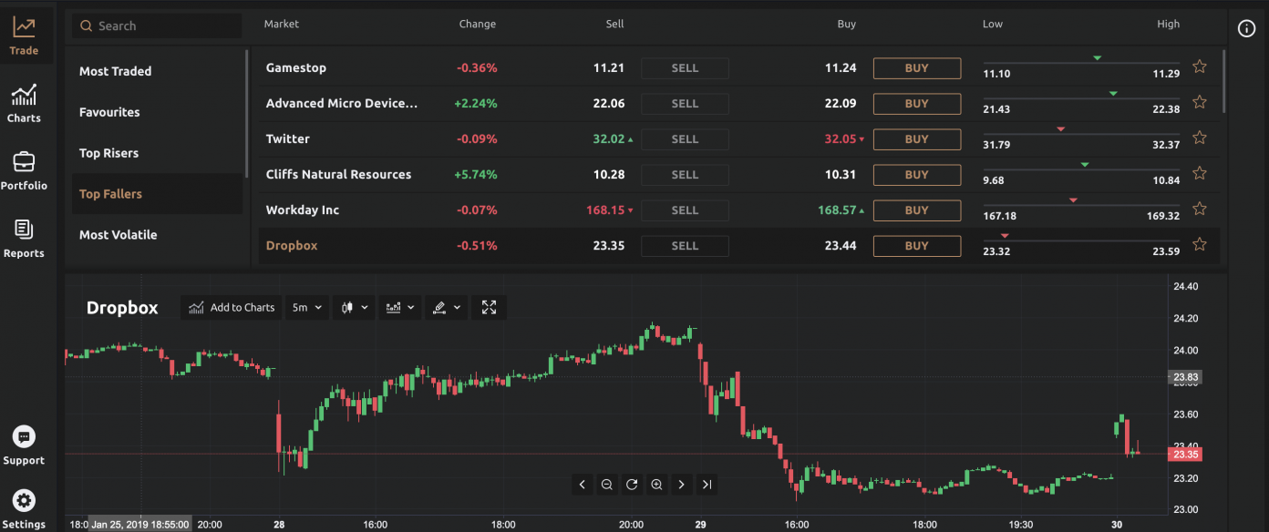Viewport: 1269px width, 532px height.
Task: Open the 5m timeframe dropdown
Action: click(x=307, y=308)
